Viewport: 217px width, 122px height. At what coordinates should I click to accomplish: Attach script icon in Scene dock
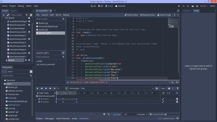pos(31,15)
